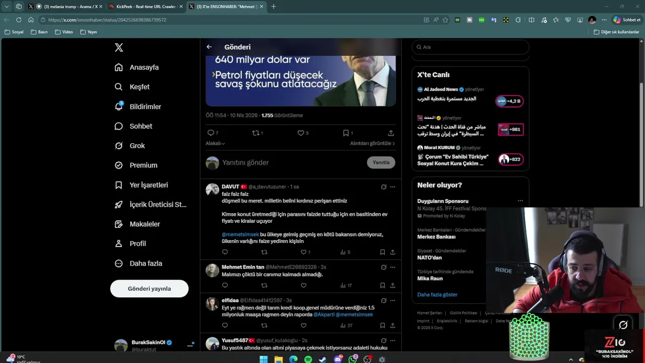Viewport: 645px width, 363px height.
Task: Open Mika Raun trending topic
Action: click(x=430, y=278)
